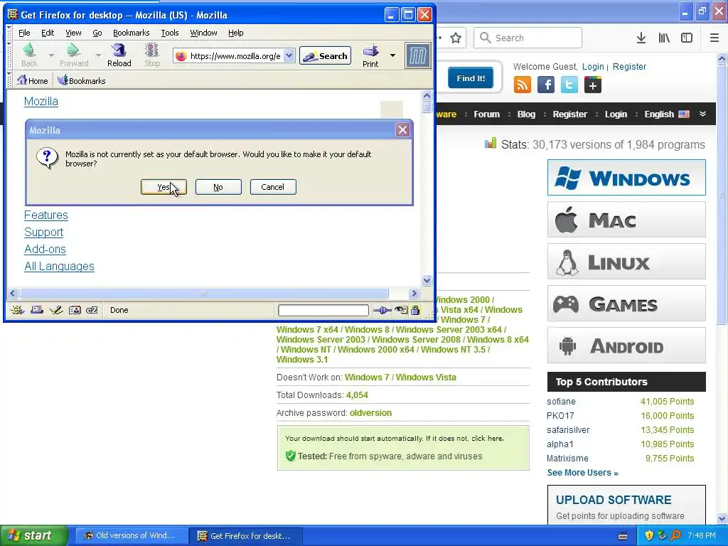Open the Firefox hamburger menu
The image size is (728, 546).
714,38
